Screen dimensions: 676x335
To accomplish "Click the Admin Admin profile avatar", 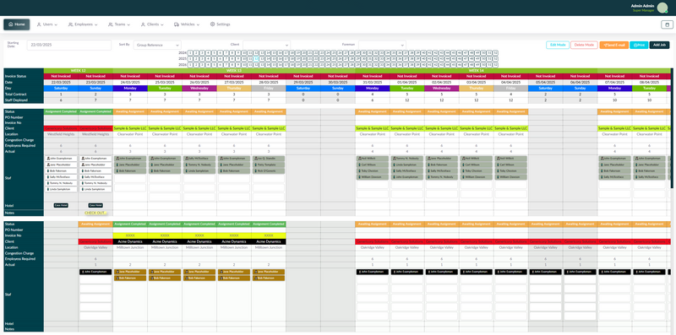I will click(662, 8).
